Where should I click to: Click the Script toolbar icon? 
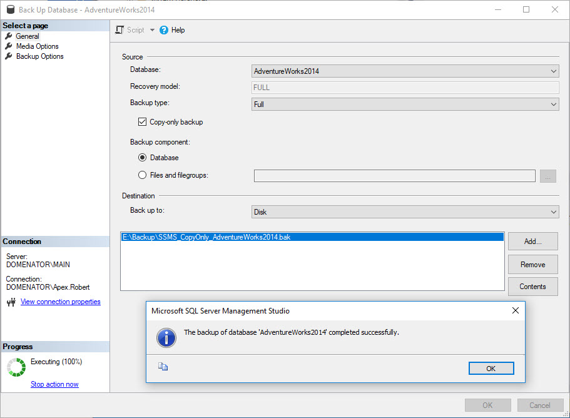[120, 30]
